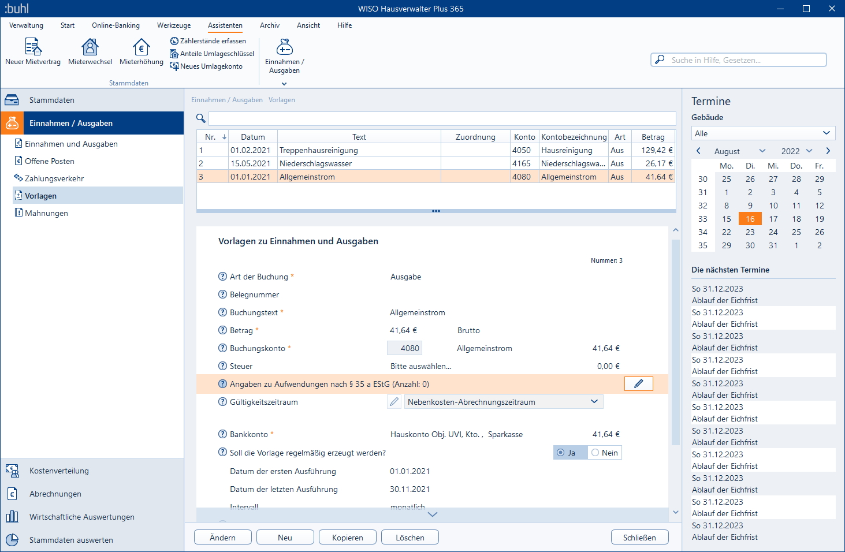845x552 pixels.
Task: Open the August month dropdown
Action: point(739,151)
